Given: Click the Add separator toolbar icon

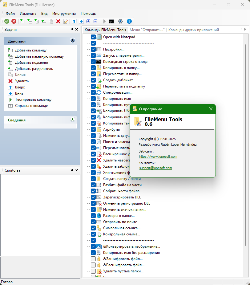Looking at the screenshot, I should 44,21.
